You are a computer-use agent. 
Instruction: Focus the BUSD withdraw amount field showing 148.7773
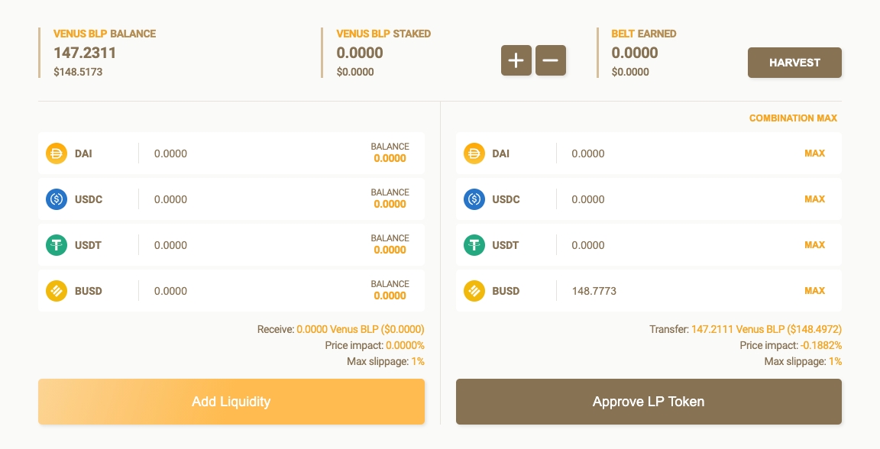[672, 291]
